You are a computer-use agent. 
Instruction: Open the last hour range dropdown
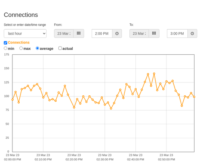25,33
